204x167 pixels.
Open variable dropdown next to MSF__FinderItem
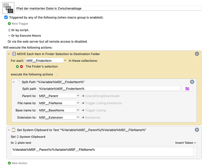(65, 61)
